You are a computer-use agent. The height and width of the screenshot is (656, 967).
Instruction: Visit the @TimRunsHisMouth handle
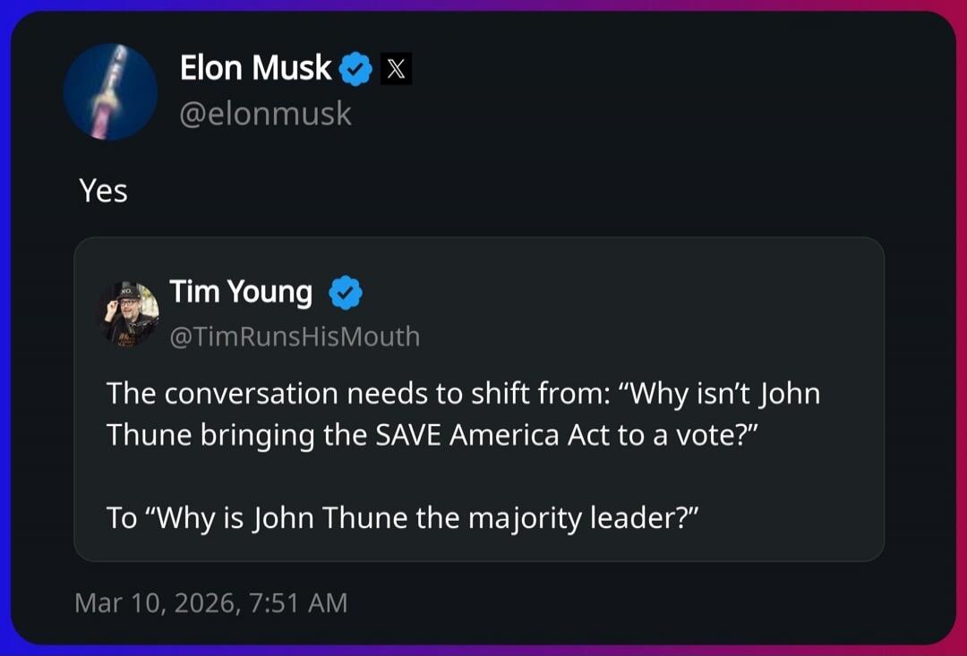[295, 336]
